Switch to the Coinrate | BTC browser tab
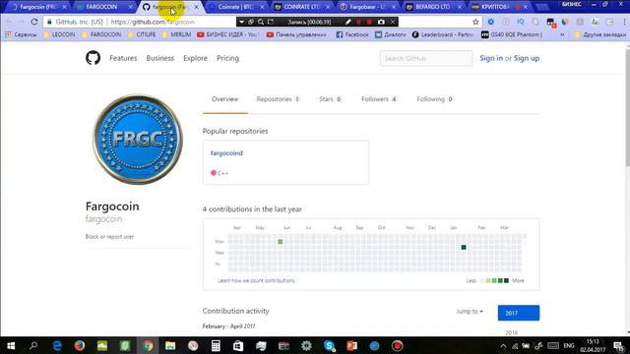The image size is (630, 354). coord(235,7)
